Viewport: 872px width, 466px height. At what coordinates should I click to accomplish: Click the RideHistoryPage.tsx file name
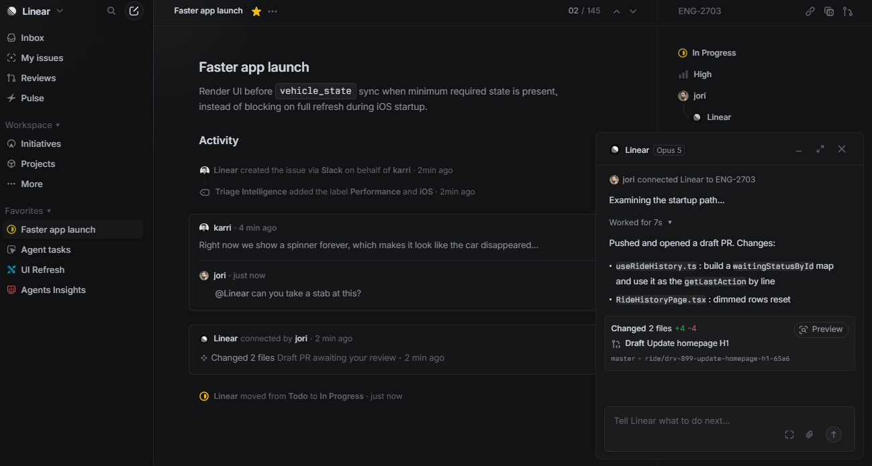click(661, 300)
